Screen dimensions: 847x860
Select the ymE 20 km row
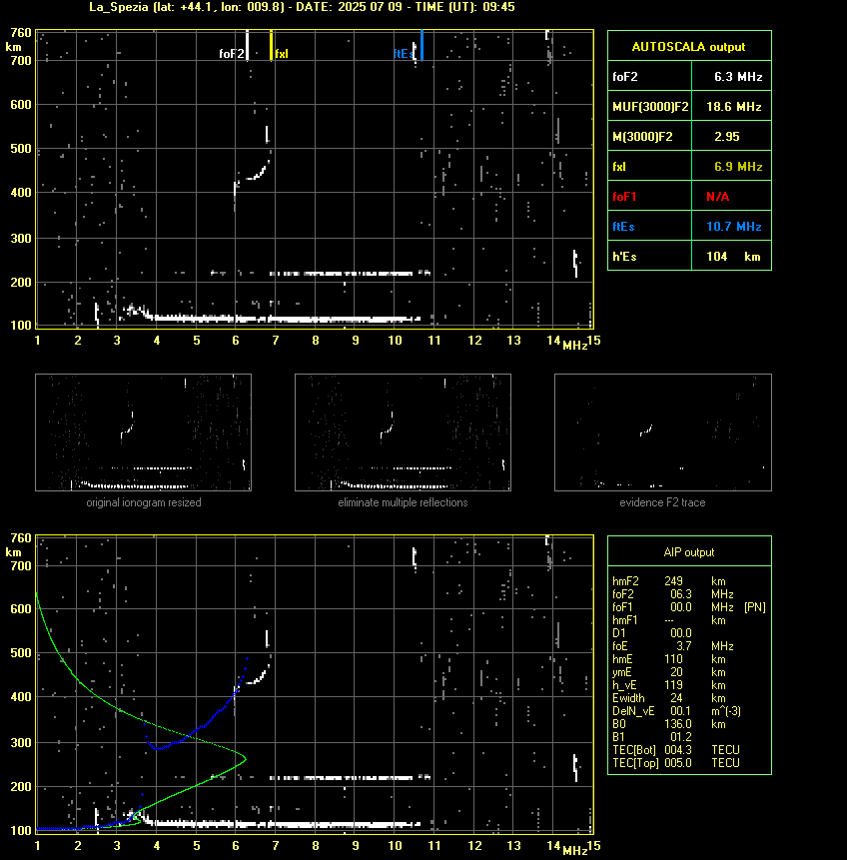[x=669, y=672]
